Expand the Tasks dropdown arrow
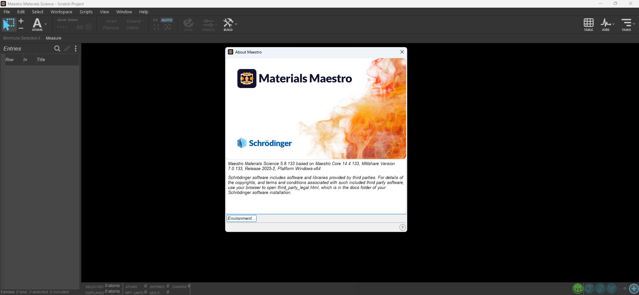This screenshot has height=295, width=639. point(634,24)
